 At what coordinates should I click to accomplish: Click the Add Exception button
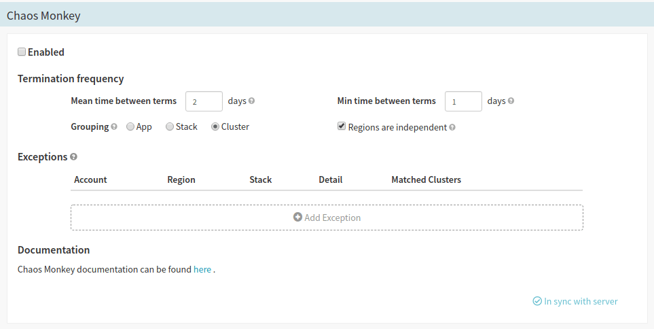327,218
